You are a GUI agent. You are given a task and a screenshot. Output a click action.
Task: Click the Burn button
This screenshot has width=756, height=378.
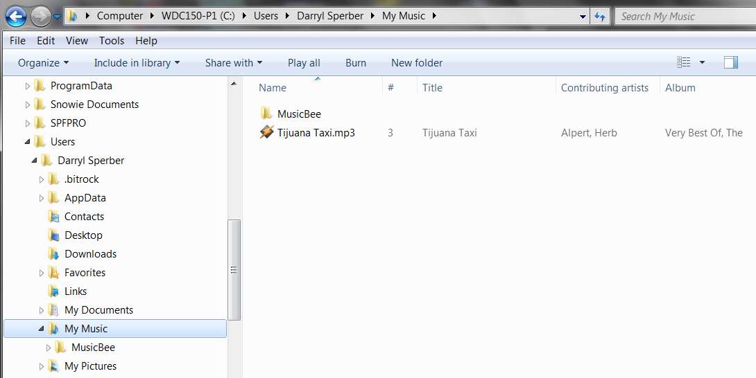pos(356,63)
